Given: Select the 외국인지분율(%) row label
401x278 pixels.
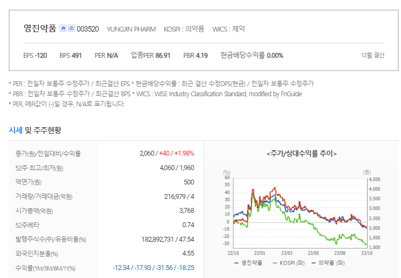Looking at the screenshot, I should [37, 254].
